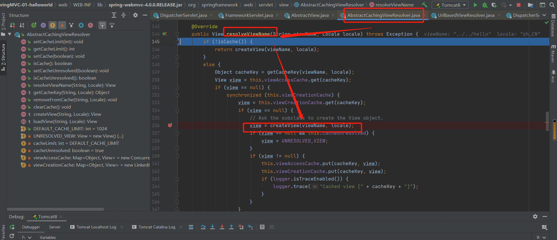Open the Evaluate Expression calculator icon
This screenshot has height=240, width=557.
pyautogui.click(x=262, y=227)
